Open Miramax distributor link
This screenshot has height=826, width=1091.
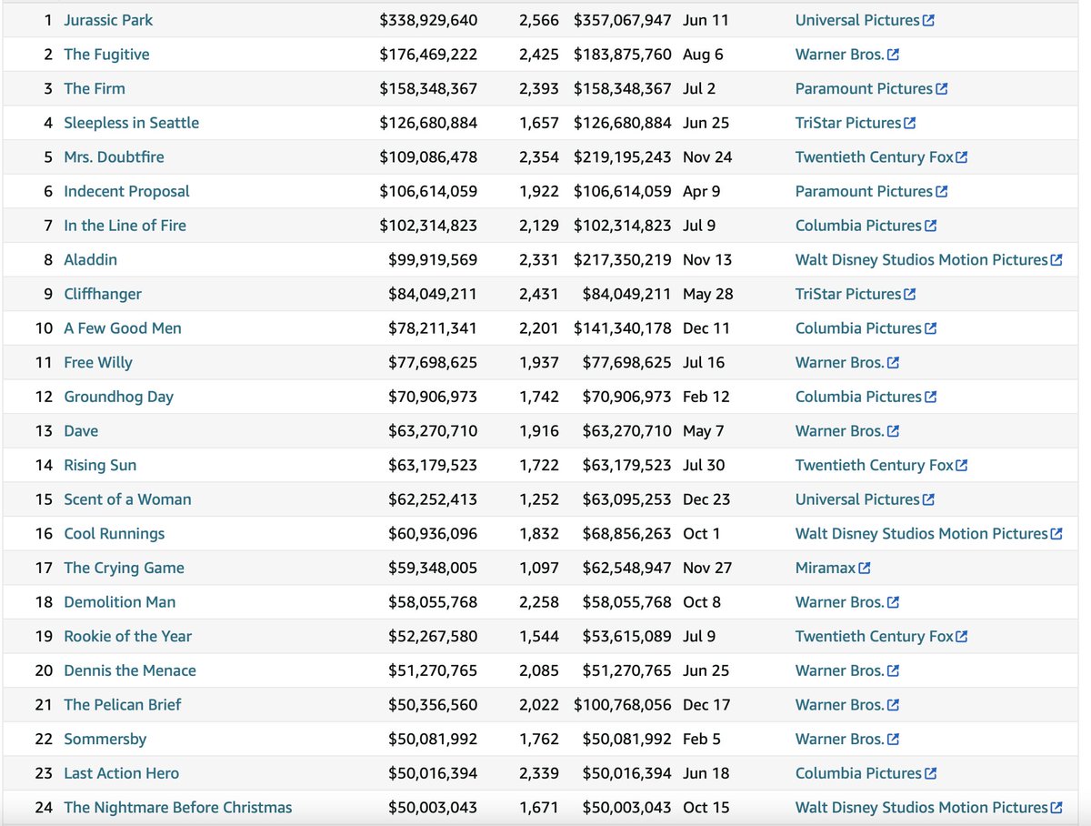click(x=826, y=569)
